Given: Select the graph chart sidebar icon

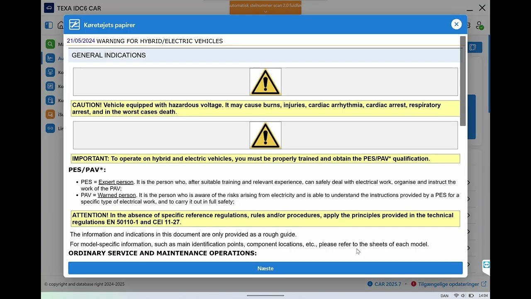Looking at the screenshot, I should 50,58.
